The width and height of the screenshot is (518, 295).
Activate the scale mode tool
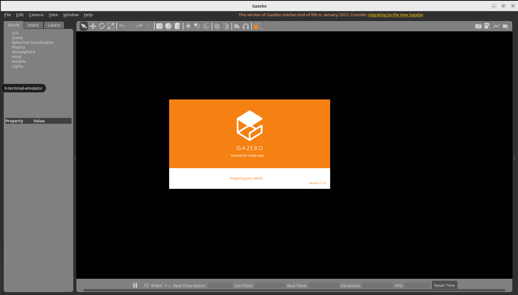point(111,26)
